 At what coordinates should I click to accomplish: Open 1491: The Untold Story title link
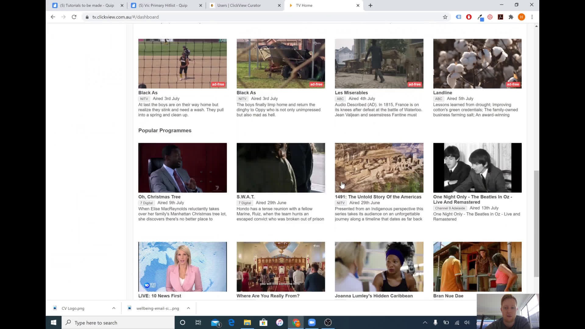(x=378, y=197)
